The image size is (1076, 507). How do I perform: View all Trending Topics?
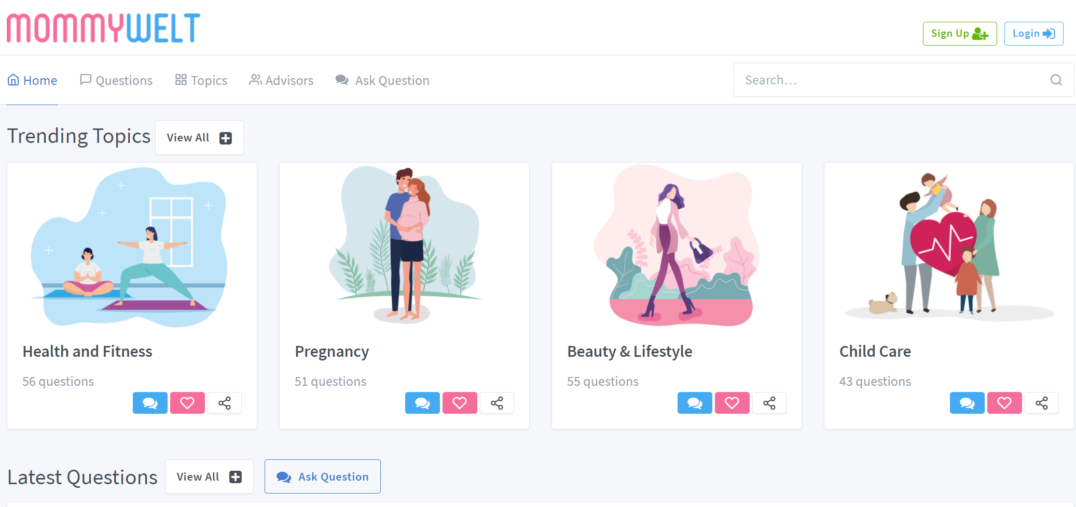pyautogui.click(x=199, y=138)
